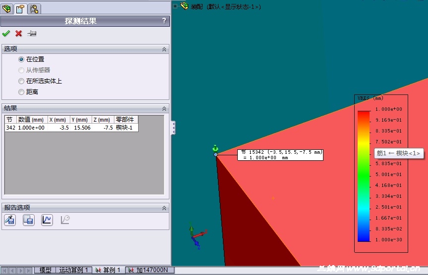Click the 装配 assembly icon in viewport

(x=184, y=6)
